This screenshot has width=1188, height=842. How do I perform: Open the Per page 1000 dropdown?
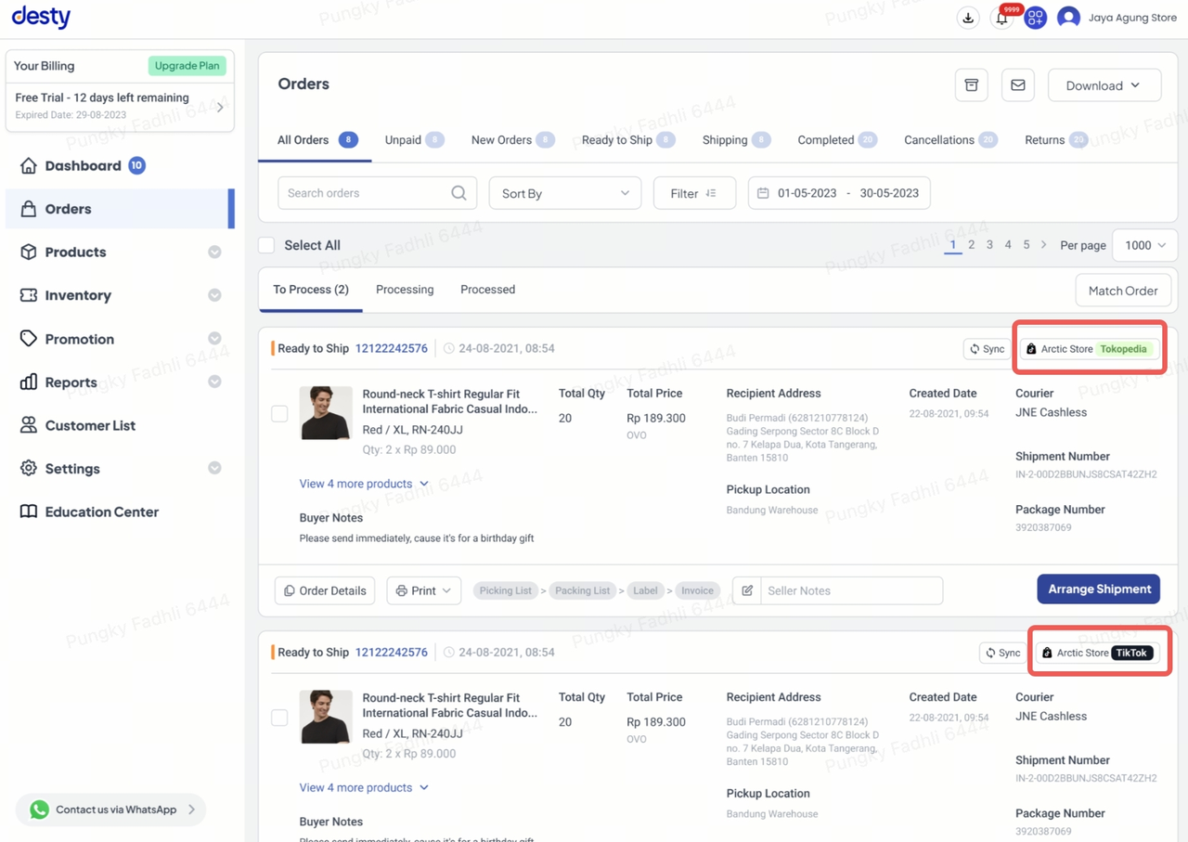(1144, 245)
